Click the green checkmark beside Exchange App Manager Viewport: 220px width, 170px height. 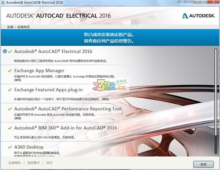click(10, 71)
